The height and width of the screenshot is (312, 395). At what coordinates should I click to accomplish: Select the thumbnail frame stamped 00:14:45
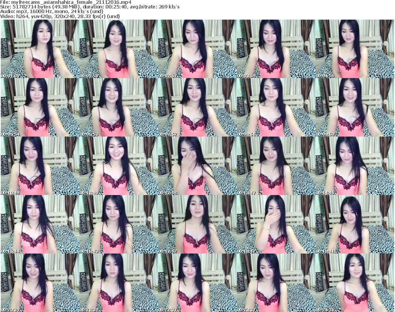(x=355, y=166)
